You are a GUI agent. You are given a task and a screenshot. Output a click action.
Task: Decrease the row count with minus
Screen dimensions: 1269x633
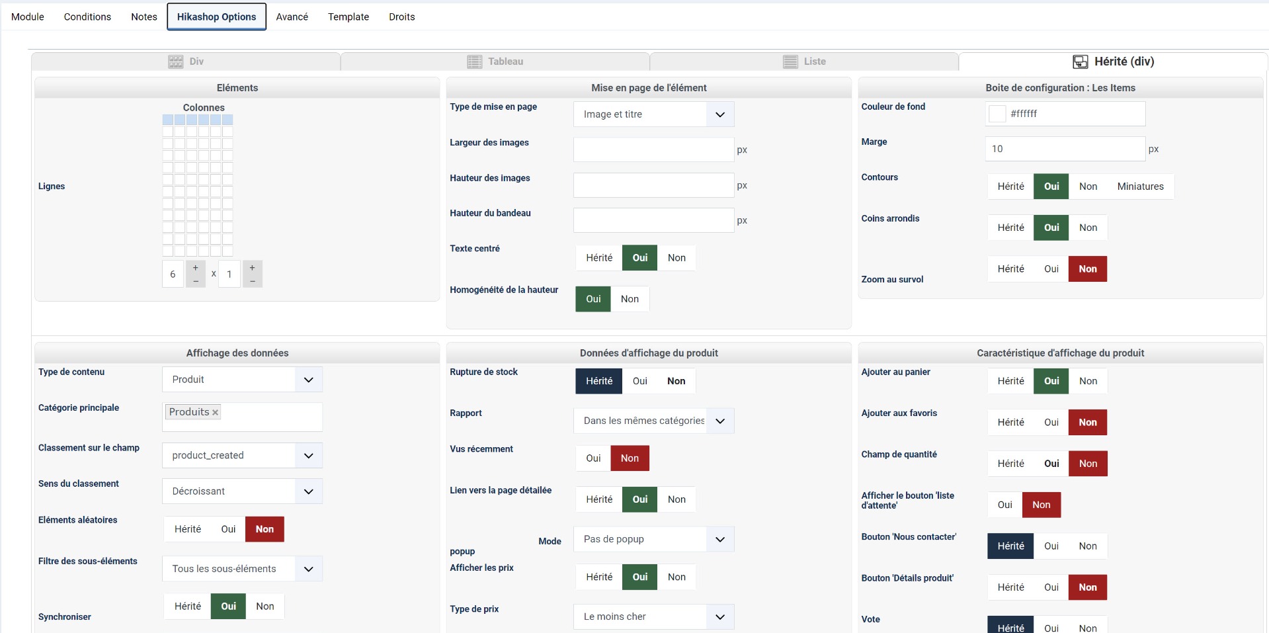coord(252,281)
